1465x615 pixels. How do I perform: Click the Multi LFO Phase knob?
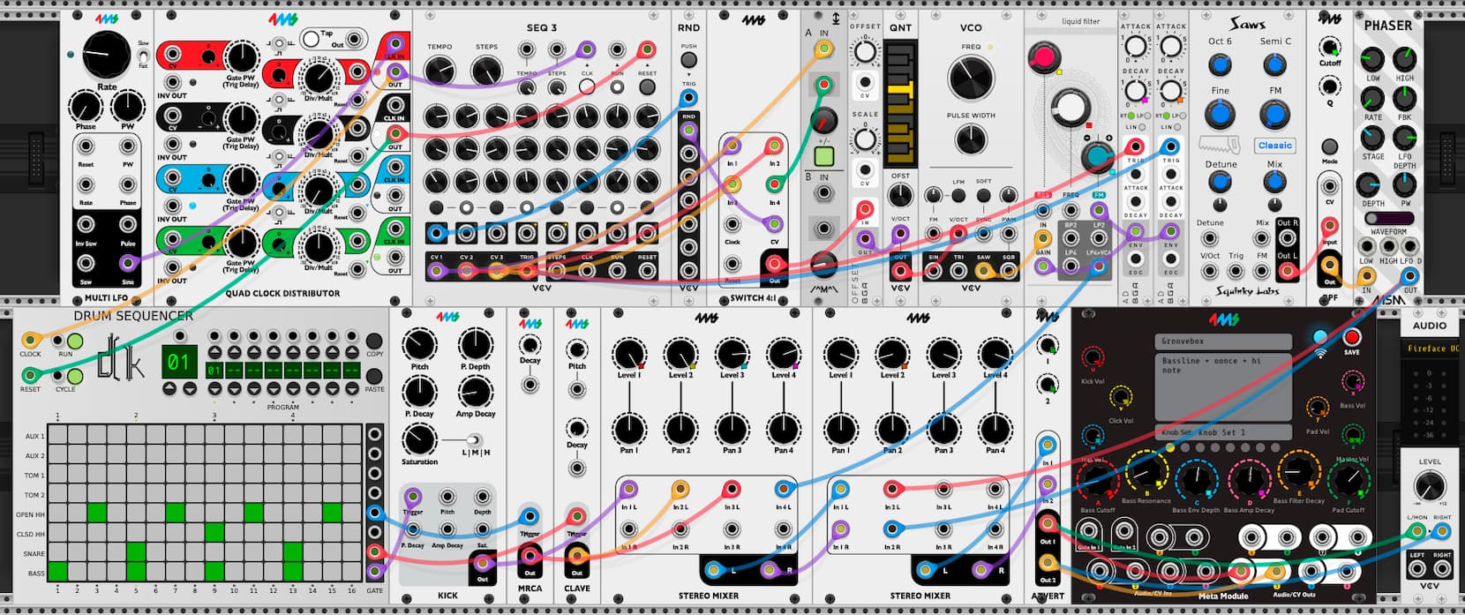(86, 107)
